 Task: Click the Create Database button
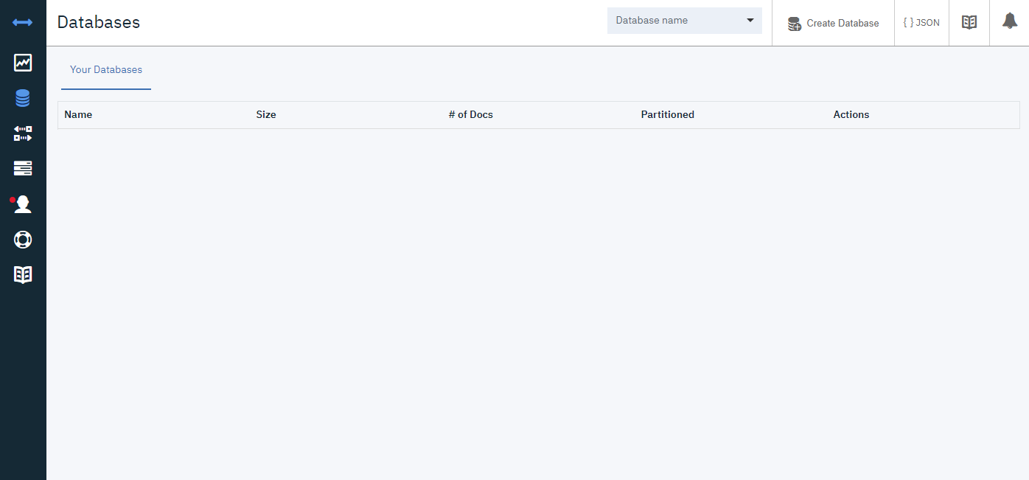[x=833, y=24]
